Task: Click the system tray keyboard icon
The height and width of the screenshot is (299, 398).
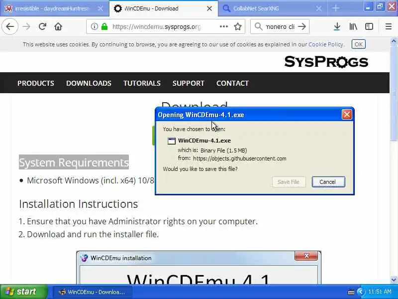Action: pyautogui.click(x=351, y=292)
